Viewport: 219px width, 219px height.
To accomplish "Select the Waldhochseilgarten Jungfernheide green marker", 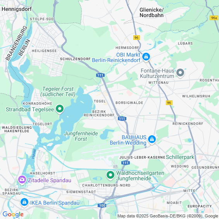I will click(x=110, y=175).
